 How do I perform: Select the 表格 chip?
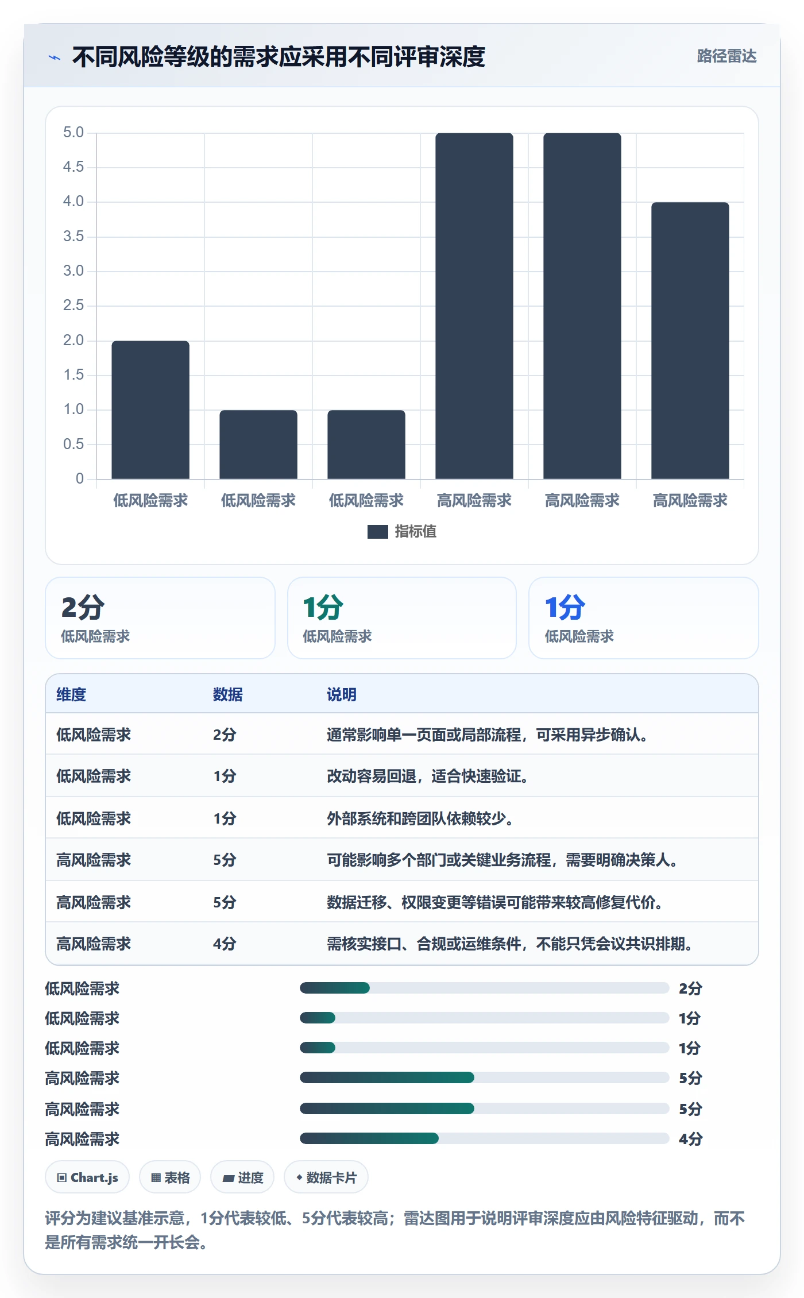[x=170, y=1177]
